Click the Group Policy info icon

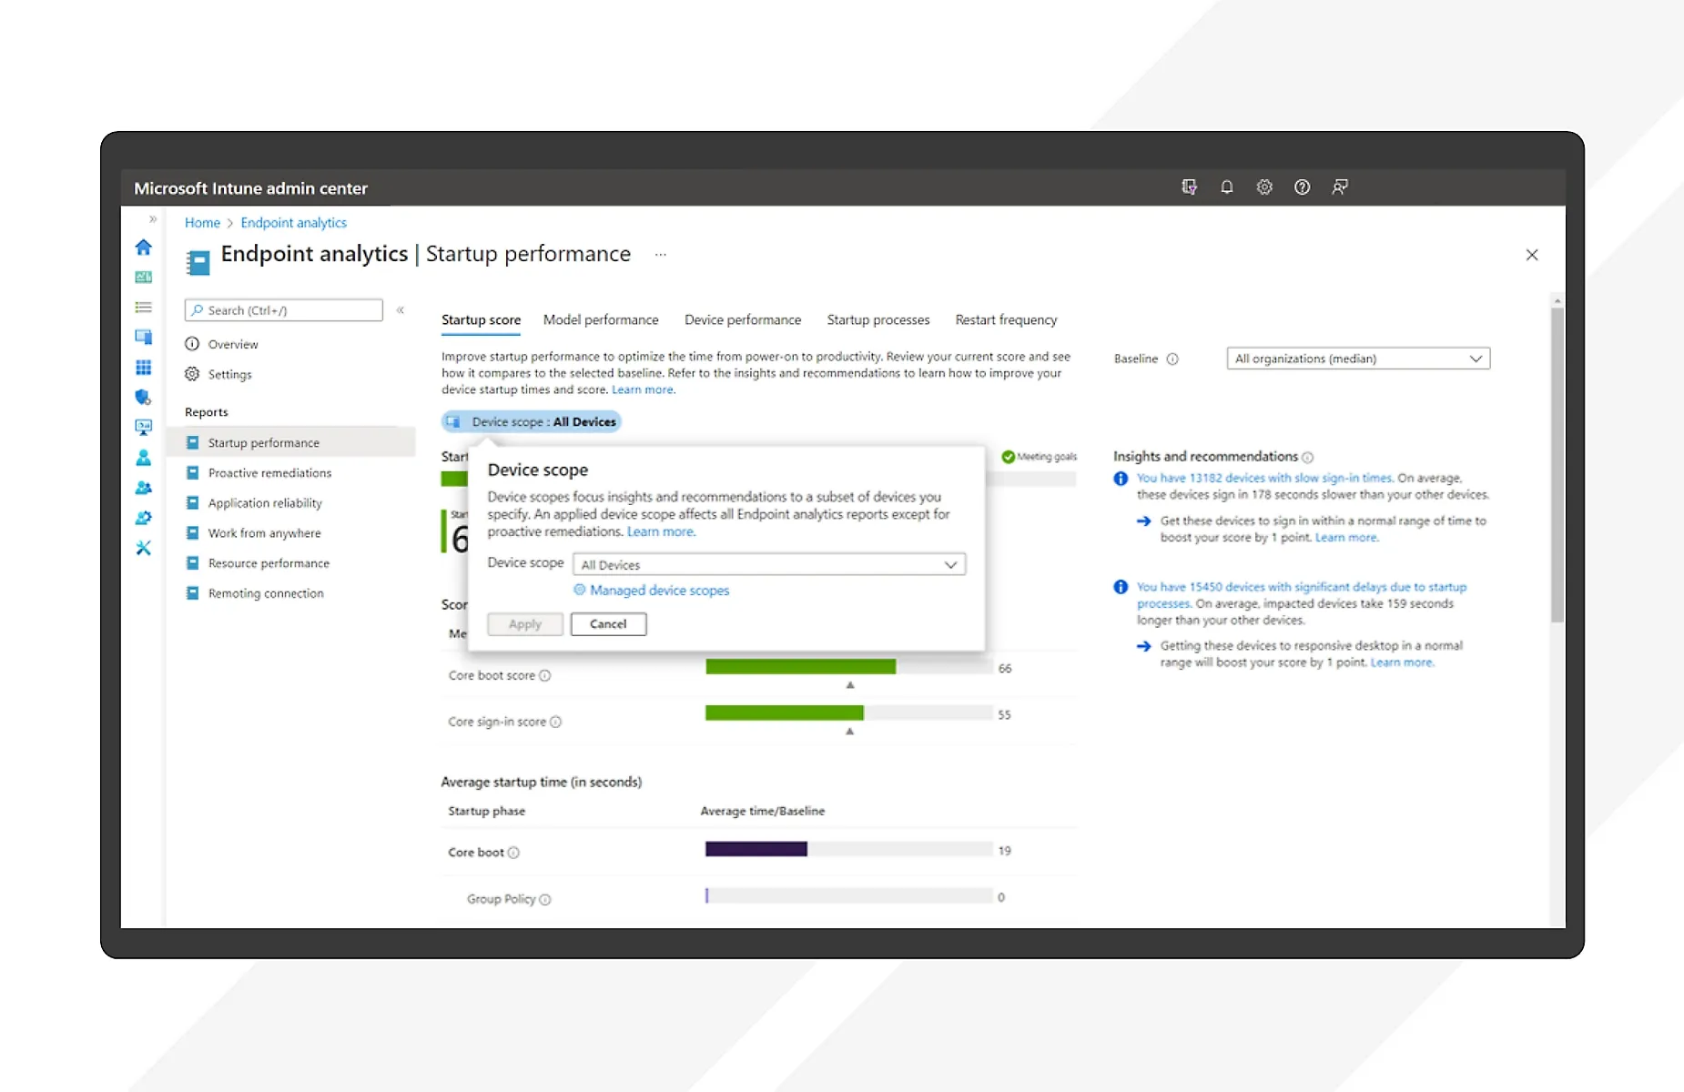point(545,899)
